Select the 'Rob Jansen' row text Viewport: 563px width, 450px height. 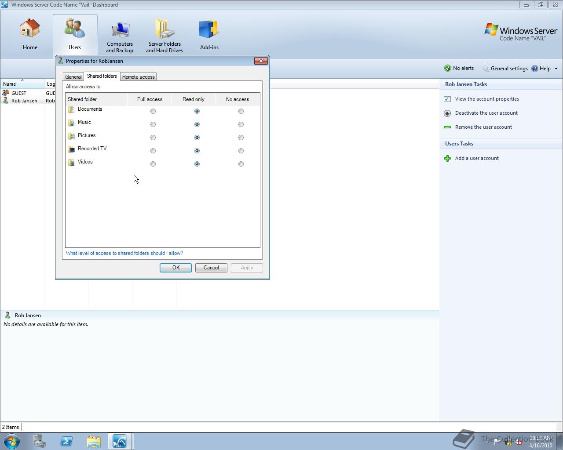point(24,101)
